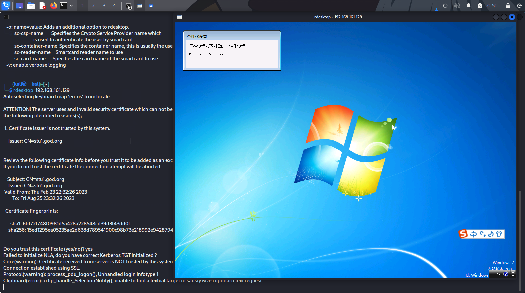
Task: Toggle Chinese/English mode on Sogou bar
Action: click(x=473, y=234)
